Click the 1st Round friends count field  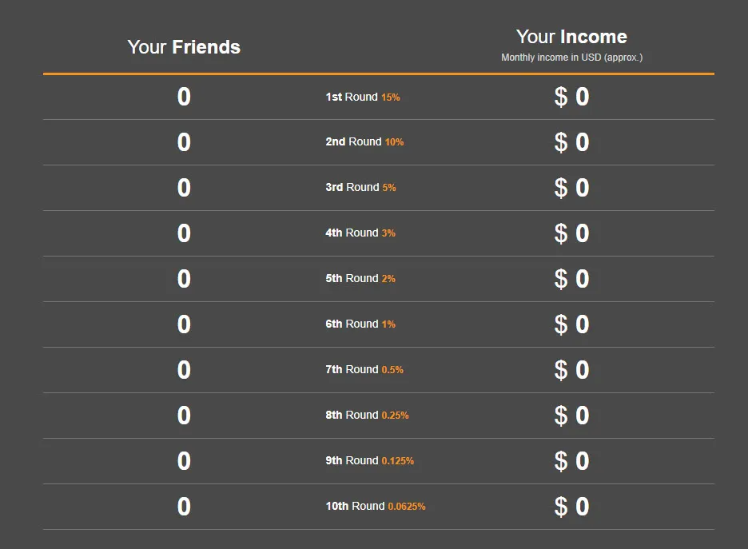(x=184, y=97)
